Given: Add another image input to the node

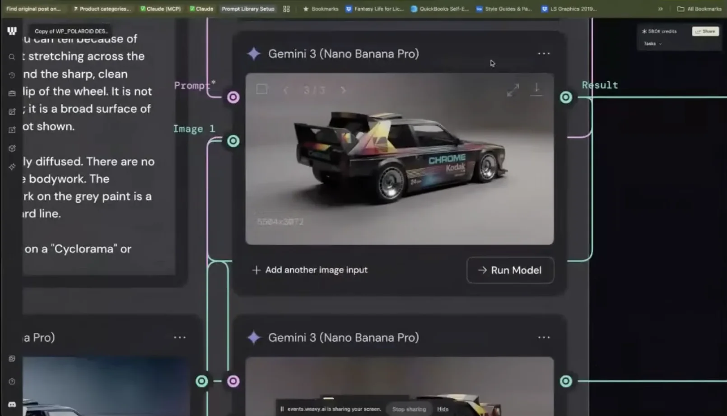Looking at the screenshot, I should coord(310,270).
